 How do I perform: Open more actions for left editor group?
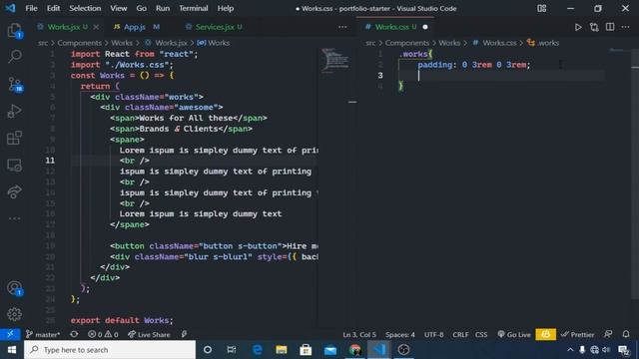(342, 27)
